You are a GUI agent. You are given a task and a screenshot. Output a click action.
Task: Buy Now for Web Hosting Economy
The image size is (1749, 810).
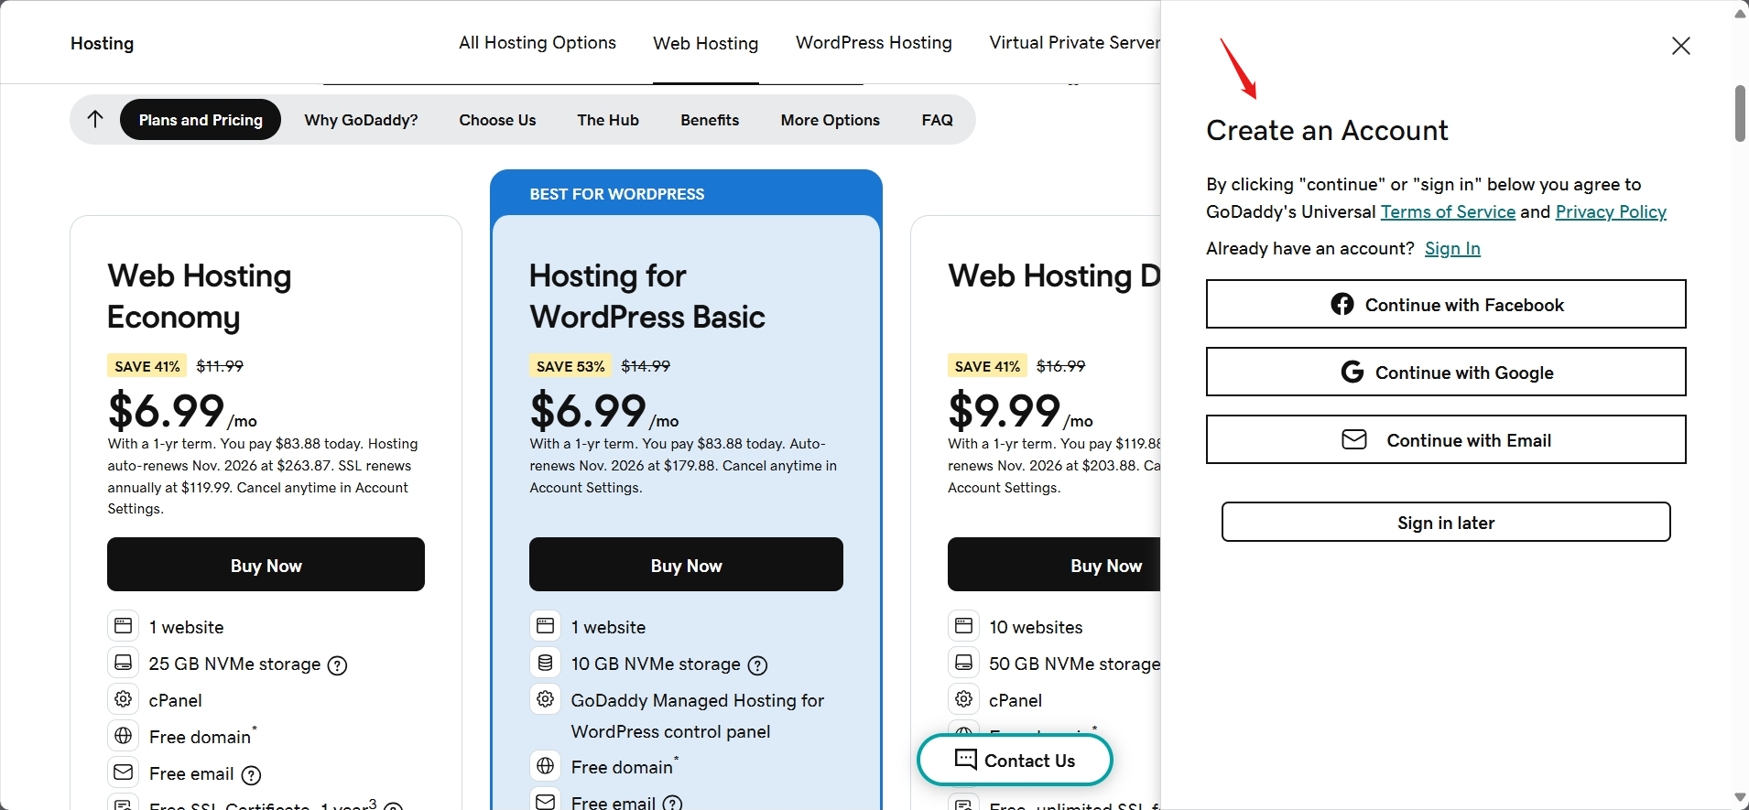click(266, 566)
